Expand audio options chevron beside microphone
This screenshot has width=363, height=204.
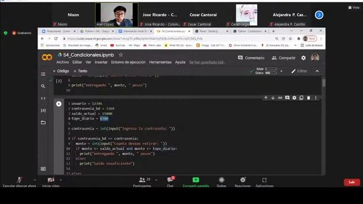pyautogui.click(x=35, y=180)
